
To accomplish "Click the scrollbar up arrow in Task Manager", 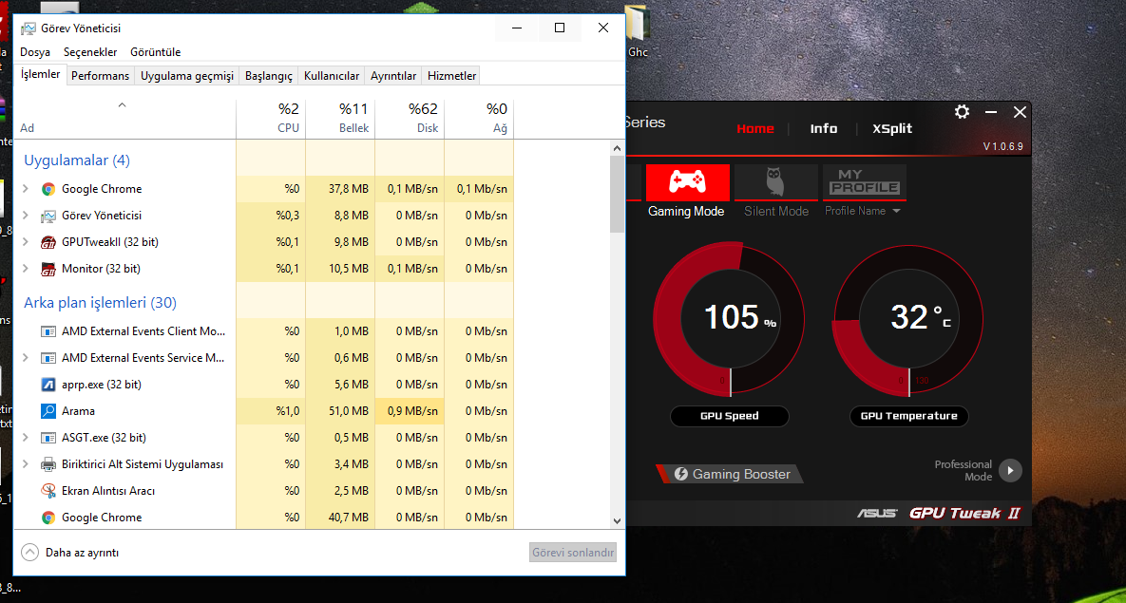I will (617, 148).
